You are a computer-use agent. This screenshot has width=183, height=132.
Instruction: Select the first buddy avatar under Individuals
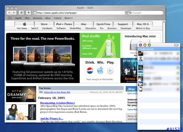[141, 53]
